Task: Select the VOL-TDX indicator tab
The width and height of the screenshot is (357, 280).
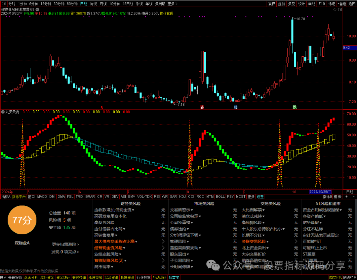Action: [144, 197]
